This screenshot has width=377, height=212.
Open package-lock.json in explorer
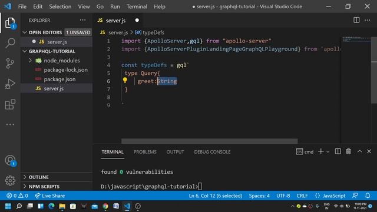(x=57, y=70)
